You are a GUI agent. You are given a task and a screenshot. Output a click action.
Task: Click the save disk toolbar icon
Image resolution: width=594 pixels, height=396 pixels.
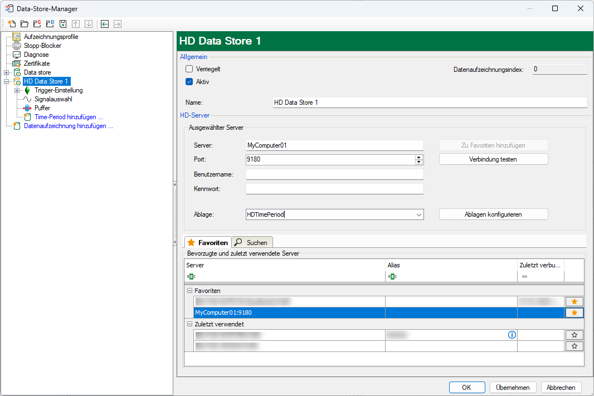(x=63, y=24)
